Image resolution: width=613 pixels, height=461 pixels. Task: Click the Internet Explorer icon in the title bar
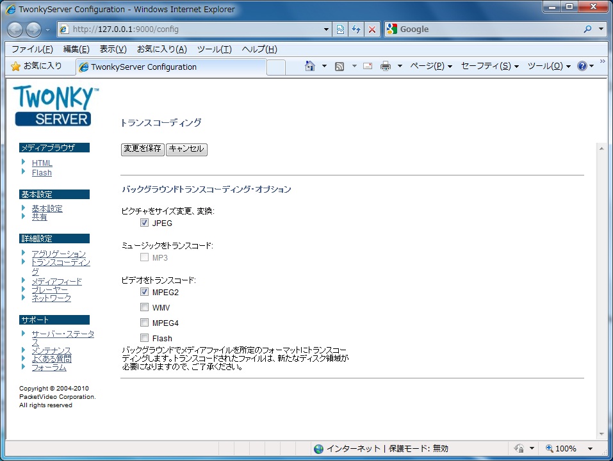pos(11,9)
